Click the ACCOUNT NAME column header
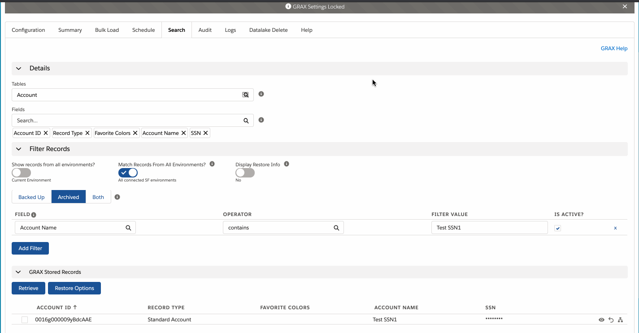This screenshot has width=639, height=333. point(396,307)
